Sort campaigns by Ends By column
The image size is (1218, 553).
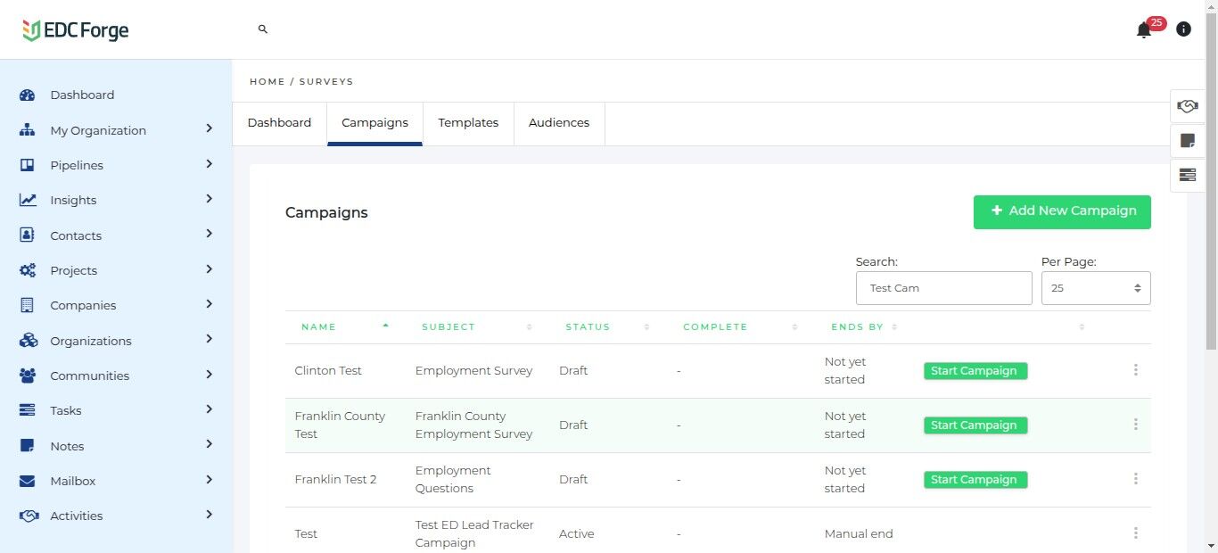click(857, 327)
